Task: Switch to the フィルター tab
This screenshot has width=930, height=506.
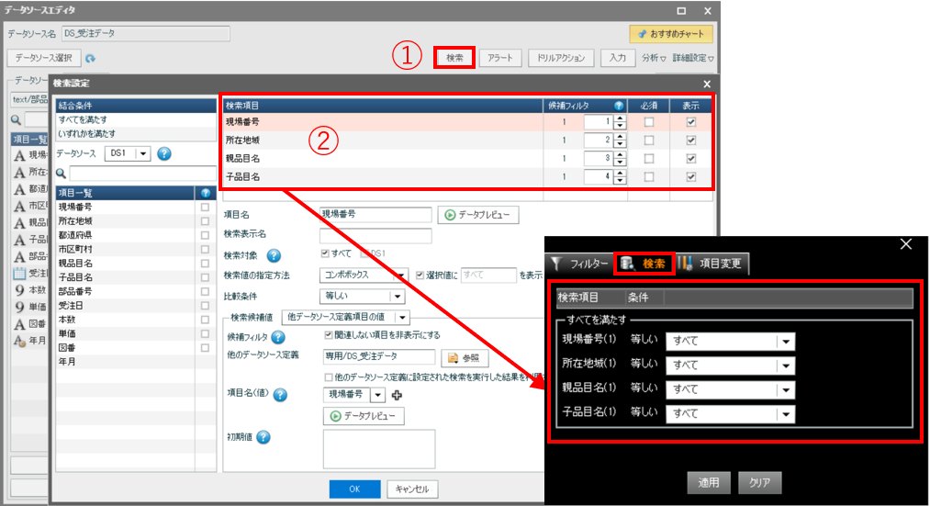Action: tap(580, 264)
